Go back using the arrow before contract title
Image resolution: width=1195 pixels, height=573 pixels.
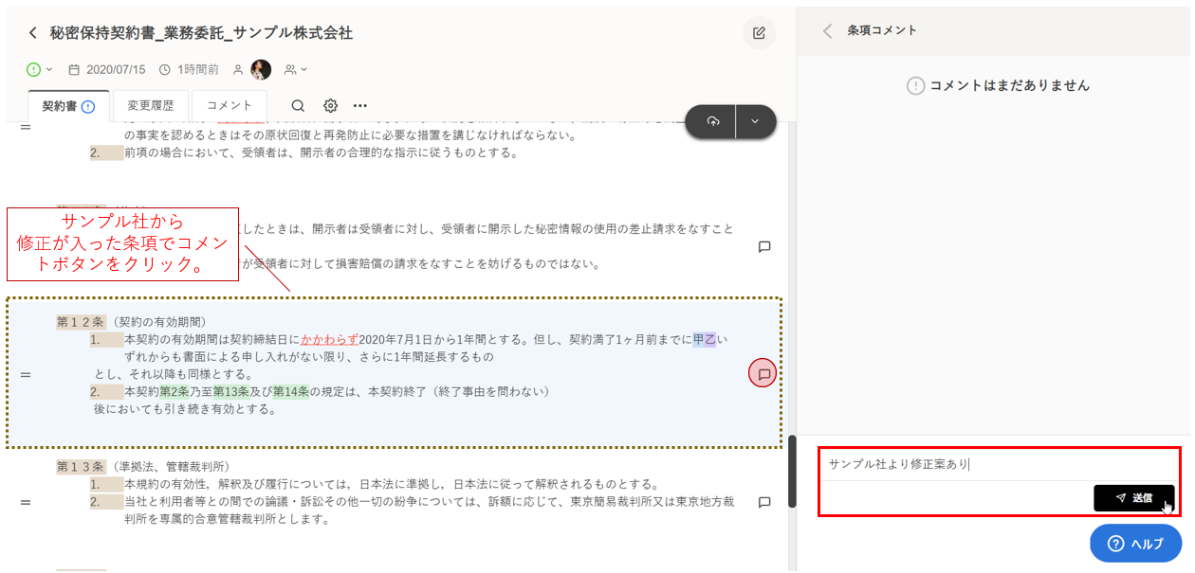33,33
